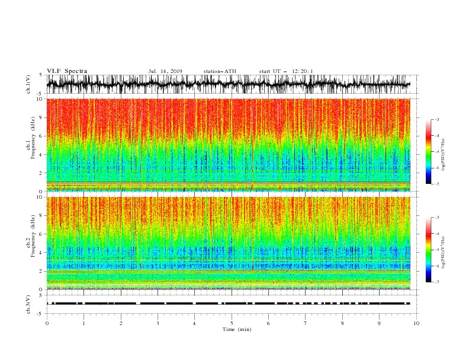Click tick label '3' on the Time axis
Viewport: 469px width, 363px height.
[158, 323]
